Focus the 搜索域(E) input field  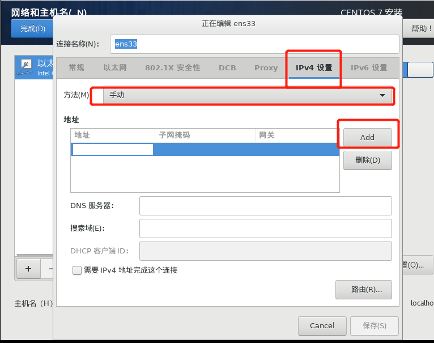click(265, 228)
